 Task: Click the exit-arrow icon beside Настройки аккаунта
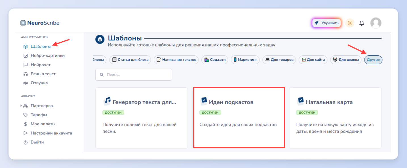(x=26, y=133)
